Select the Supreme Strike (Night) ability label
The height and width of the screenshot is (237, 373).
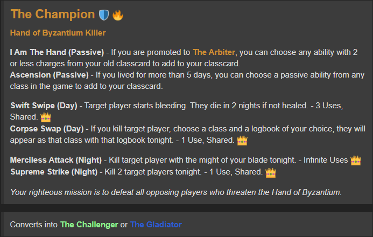point(54,172)
